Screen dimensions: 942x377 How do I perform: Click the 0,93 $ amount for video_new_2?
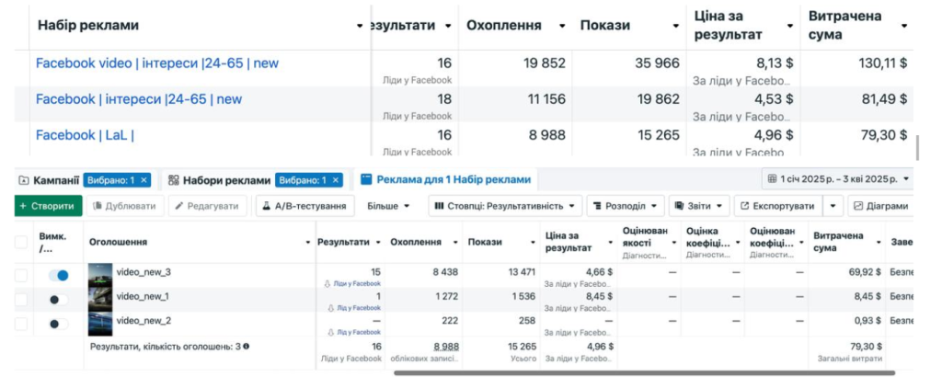[867, 321]
